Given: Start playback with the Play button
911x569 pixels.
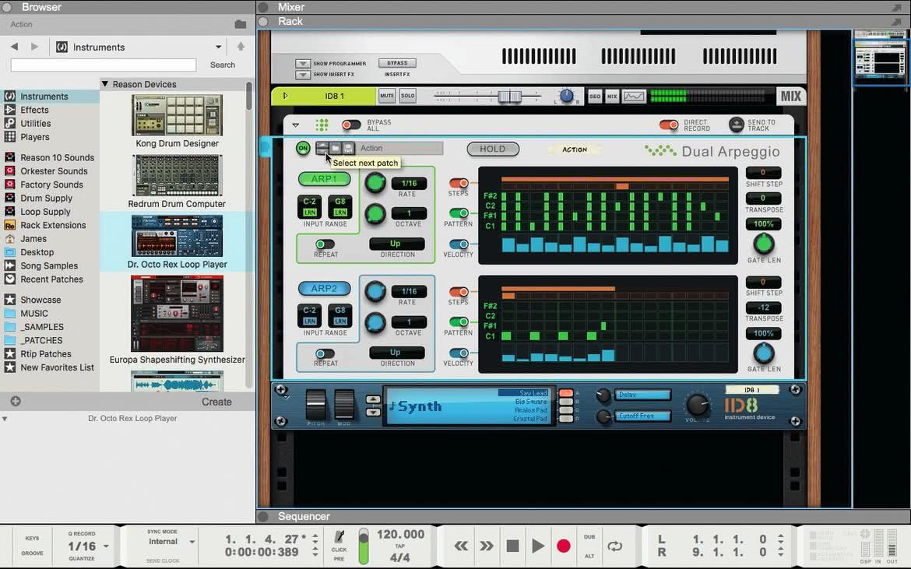Looking at the screenshot, I should pyautogui.click(x=538, y=546).
